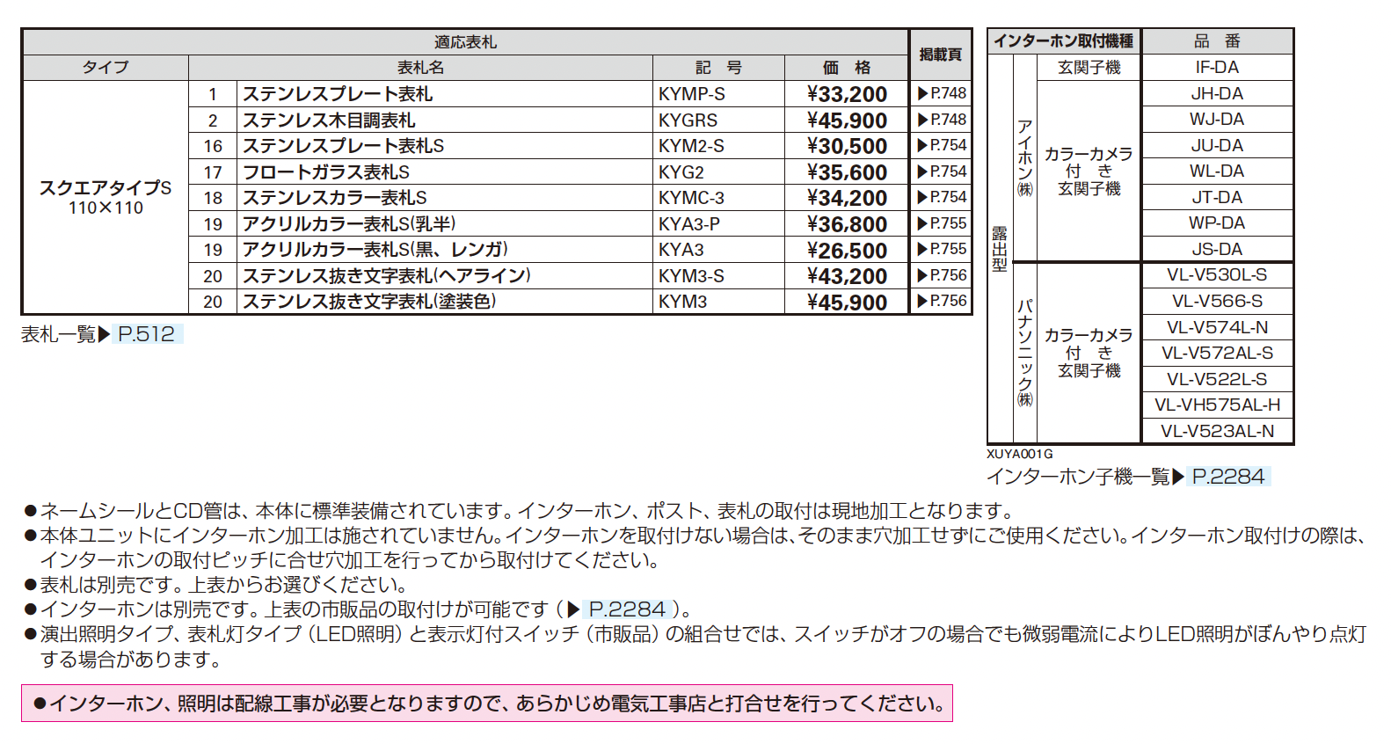Click product number WL-DA
This screenshot has width=1391, height=744.
coord(1217,171)
